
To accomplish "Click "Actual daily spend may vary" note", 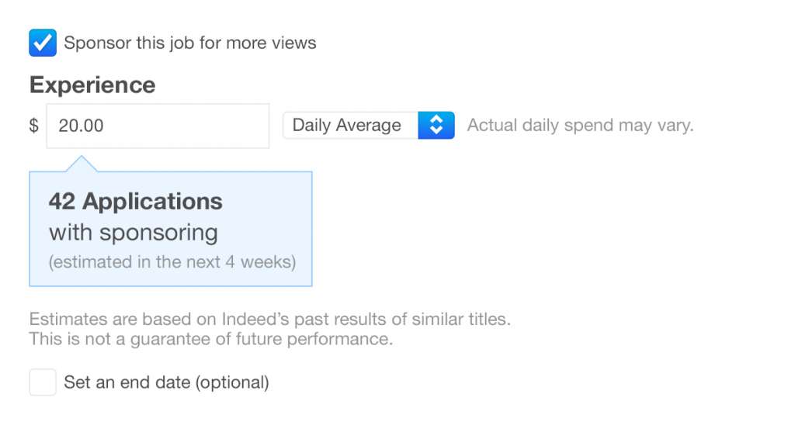I will click(x=580, y=126).
